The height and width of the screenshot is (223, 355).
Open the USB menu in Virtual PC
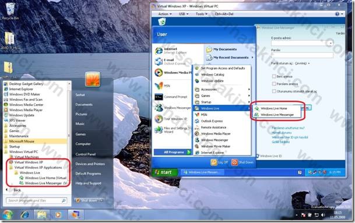(x=184, y=14)
